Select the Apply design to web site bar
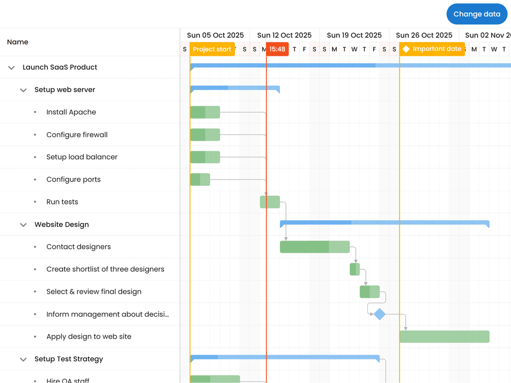Viewport: 511px width, 383px height. 444,337
